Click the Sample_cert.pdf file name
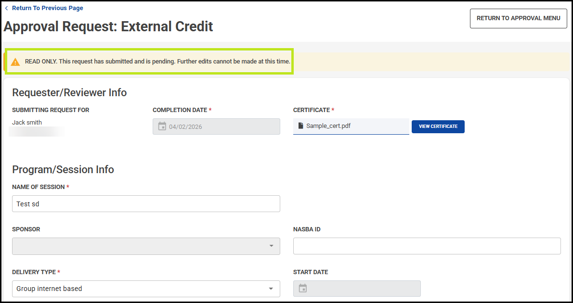 [x=328, y=126]
